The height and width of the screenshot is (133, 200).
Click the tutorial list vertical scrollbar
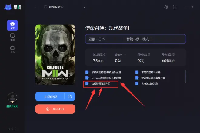[x=185, y=76]
